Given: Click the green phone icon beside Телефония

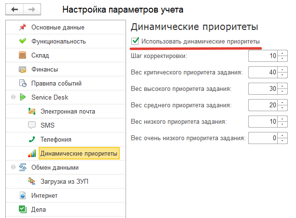Looking at the screenshot, I should 32,139.
